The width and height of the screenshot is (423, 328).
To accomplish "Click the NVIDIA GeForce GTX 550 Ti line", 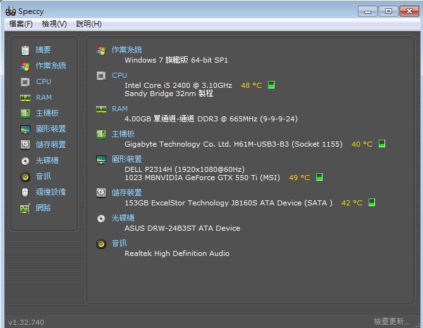I will coord(202,178).
